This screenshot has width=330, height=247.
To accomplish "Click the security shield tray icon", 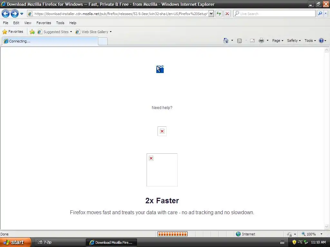I will coord(294,242).
